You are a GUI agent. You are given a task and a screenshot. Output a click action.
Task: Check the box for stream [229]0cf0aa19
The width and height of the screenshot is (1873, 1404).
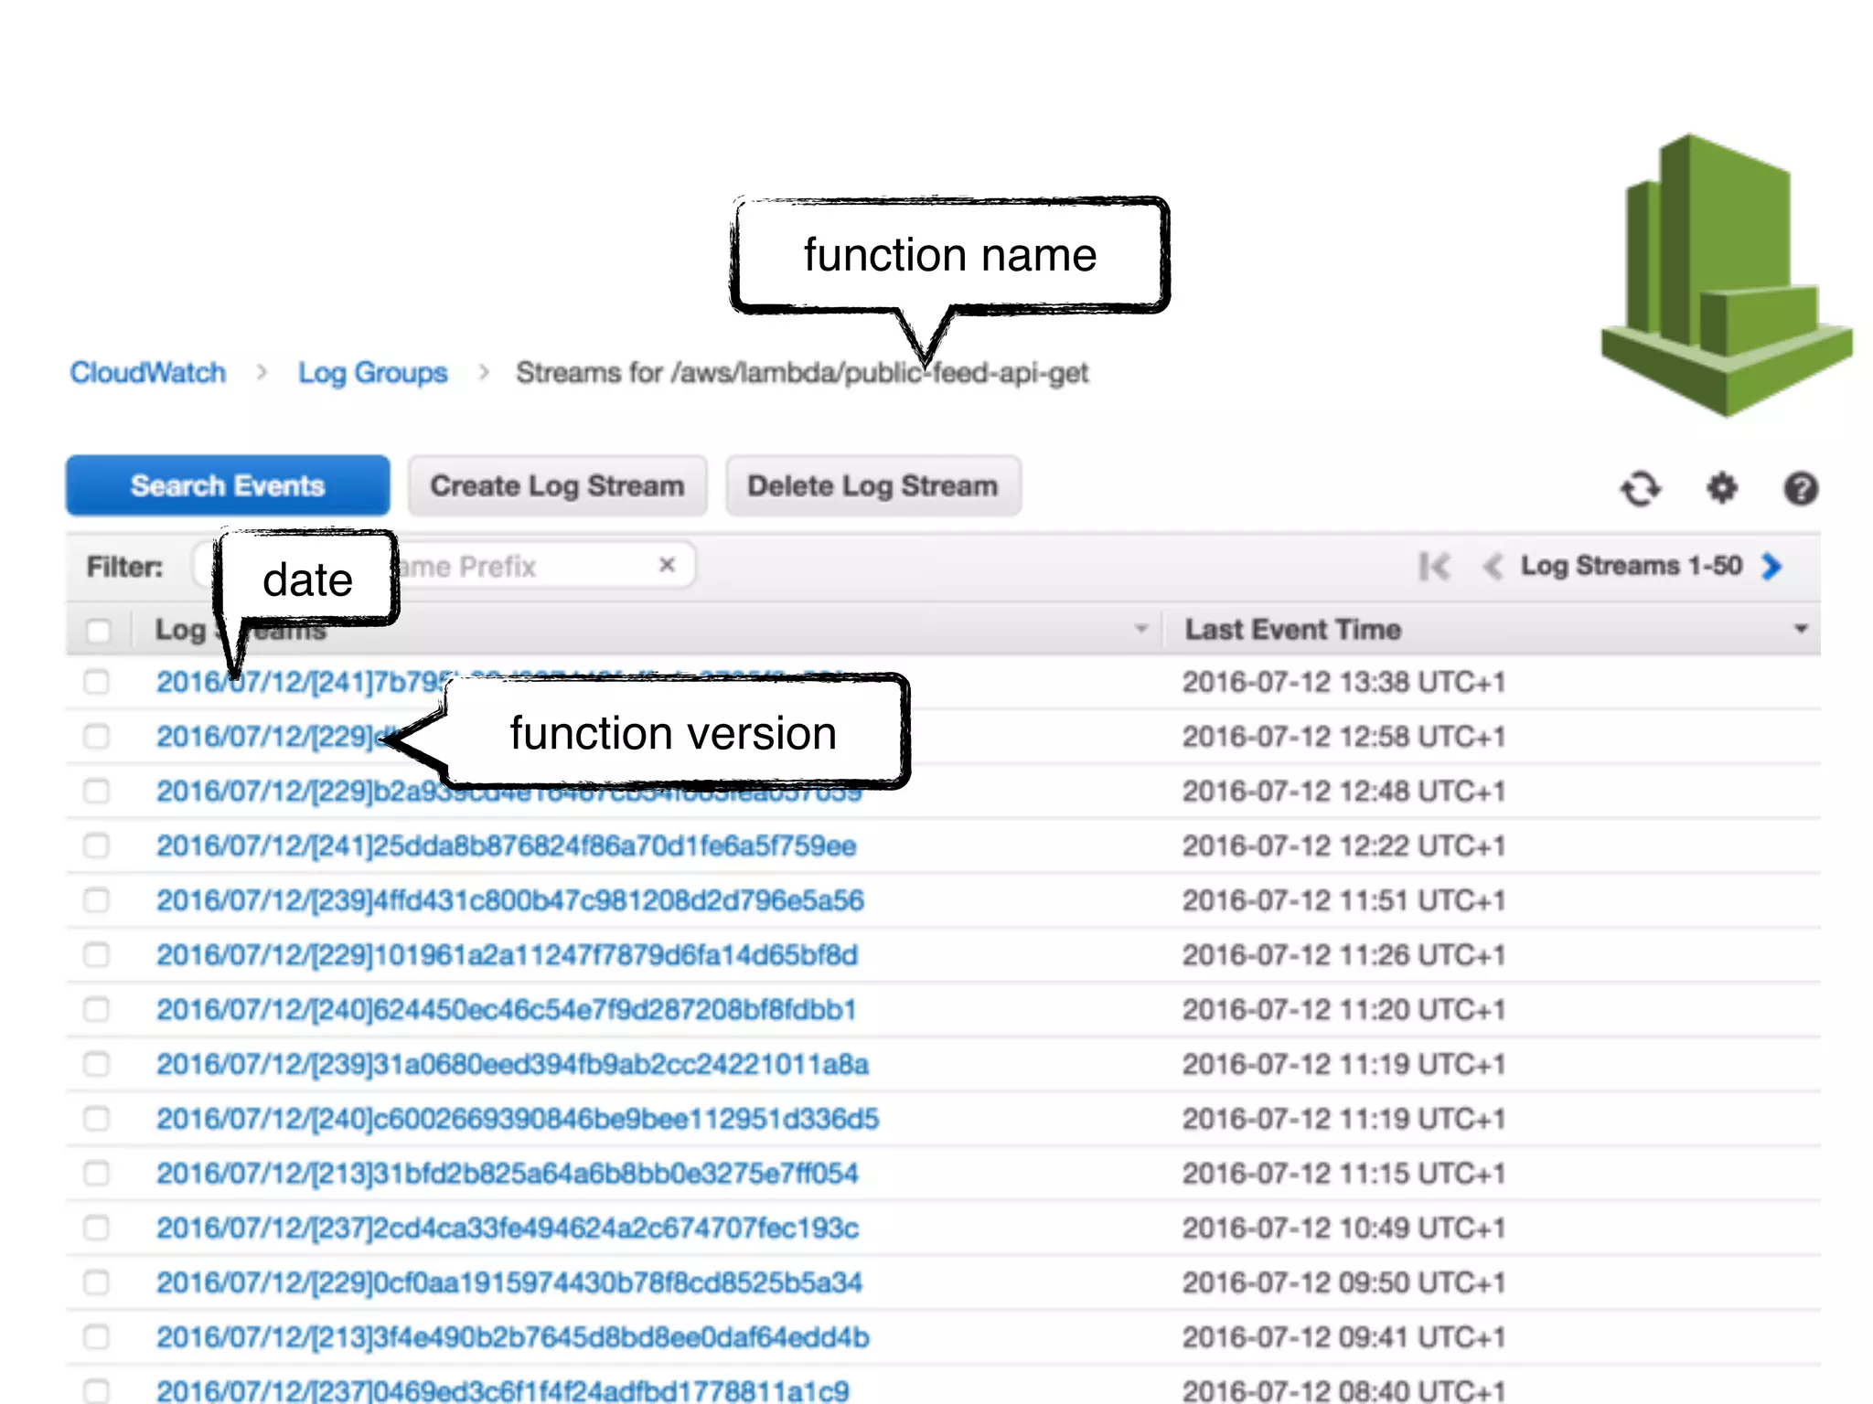click(97, 1282)
